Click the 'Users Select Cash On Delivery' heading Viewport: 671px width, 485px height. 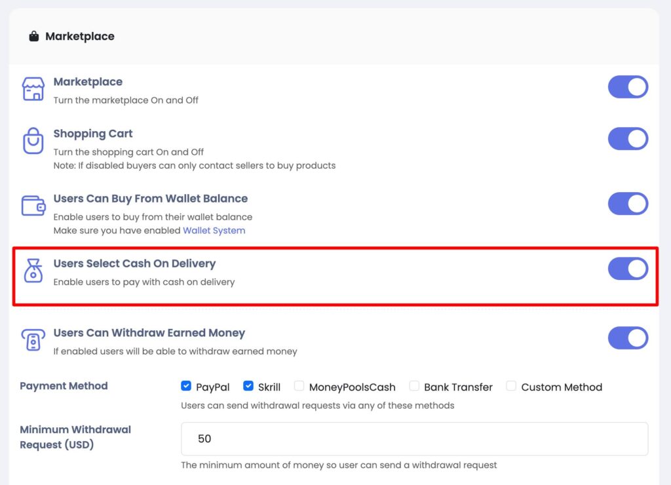pyautogui.click(x=134, y=263)
